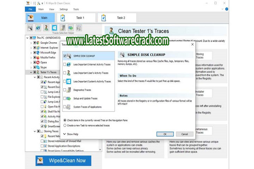
Task: Click the magnifier icon in Traces Selection Helper
Action: point(30,28)
